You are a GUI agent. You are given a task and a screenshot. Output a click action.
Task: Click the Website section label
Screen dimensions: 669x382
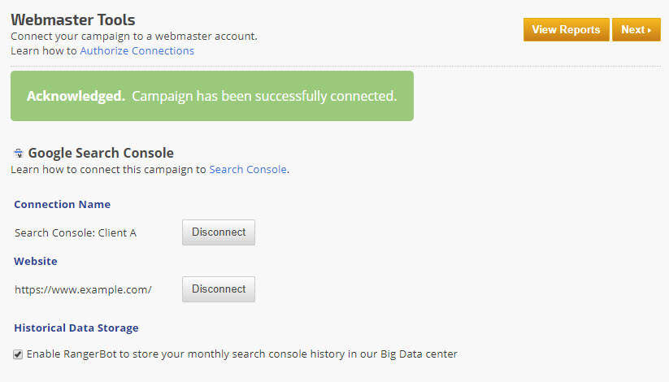click(36, 261)
